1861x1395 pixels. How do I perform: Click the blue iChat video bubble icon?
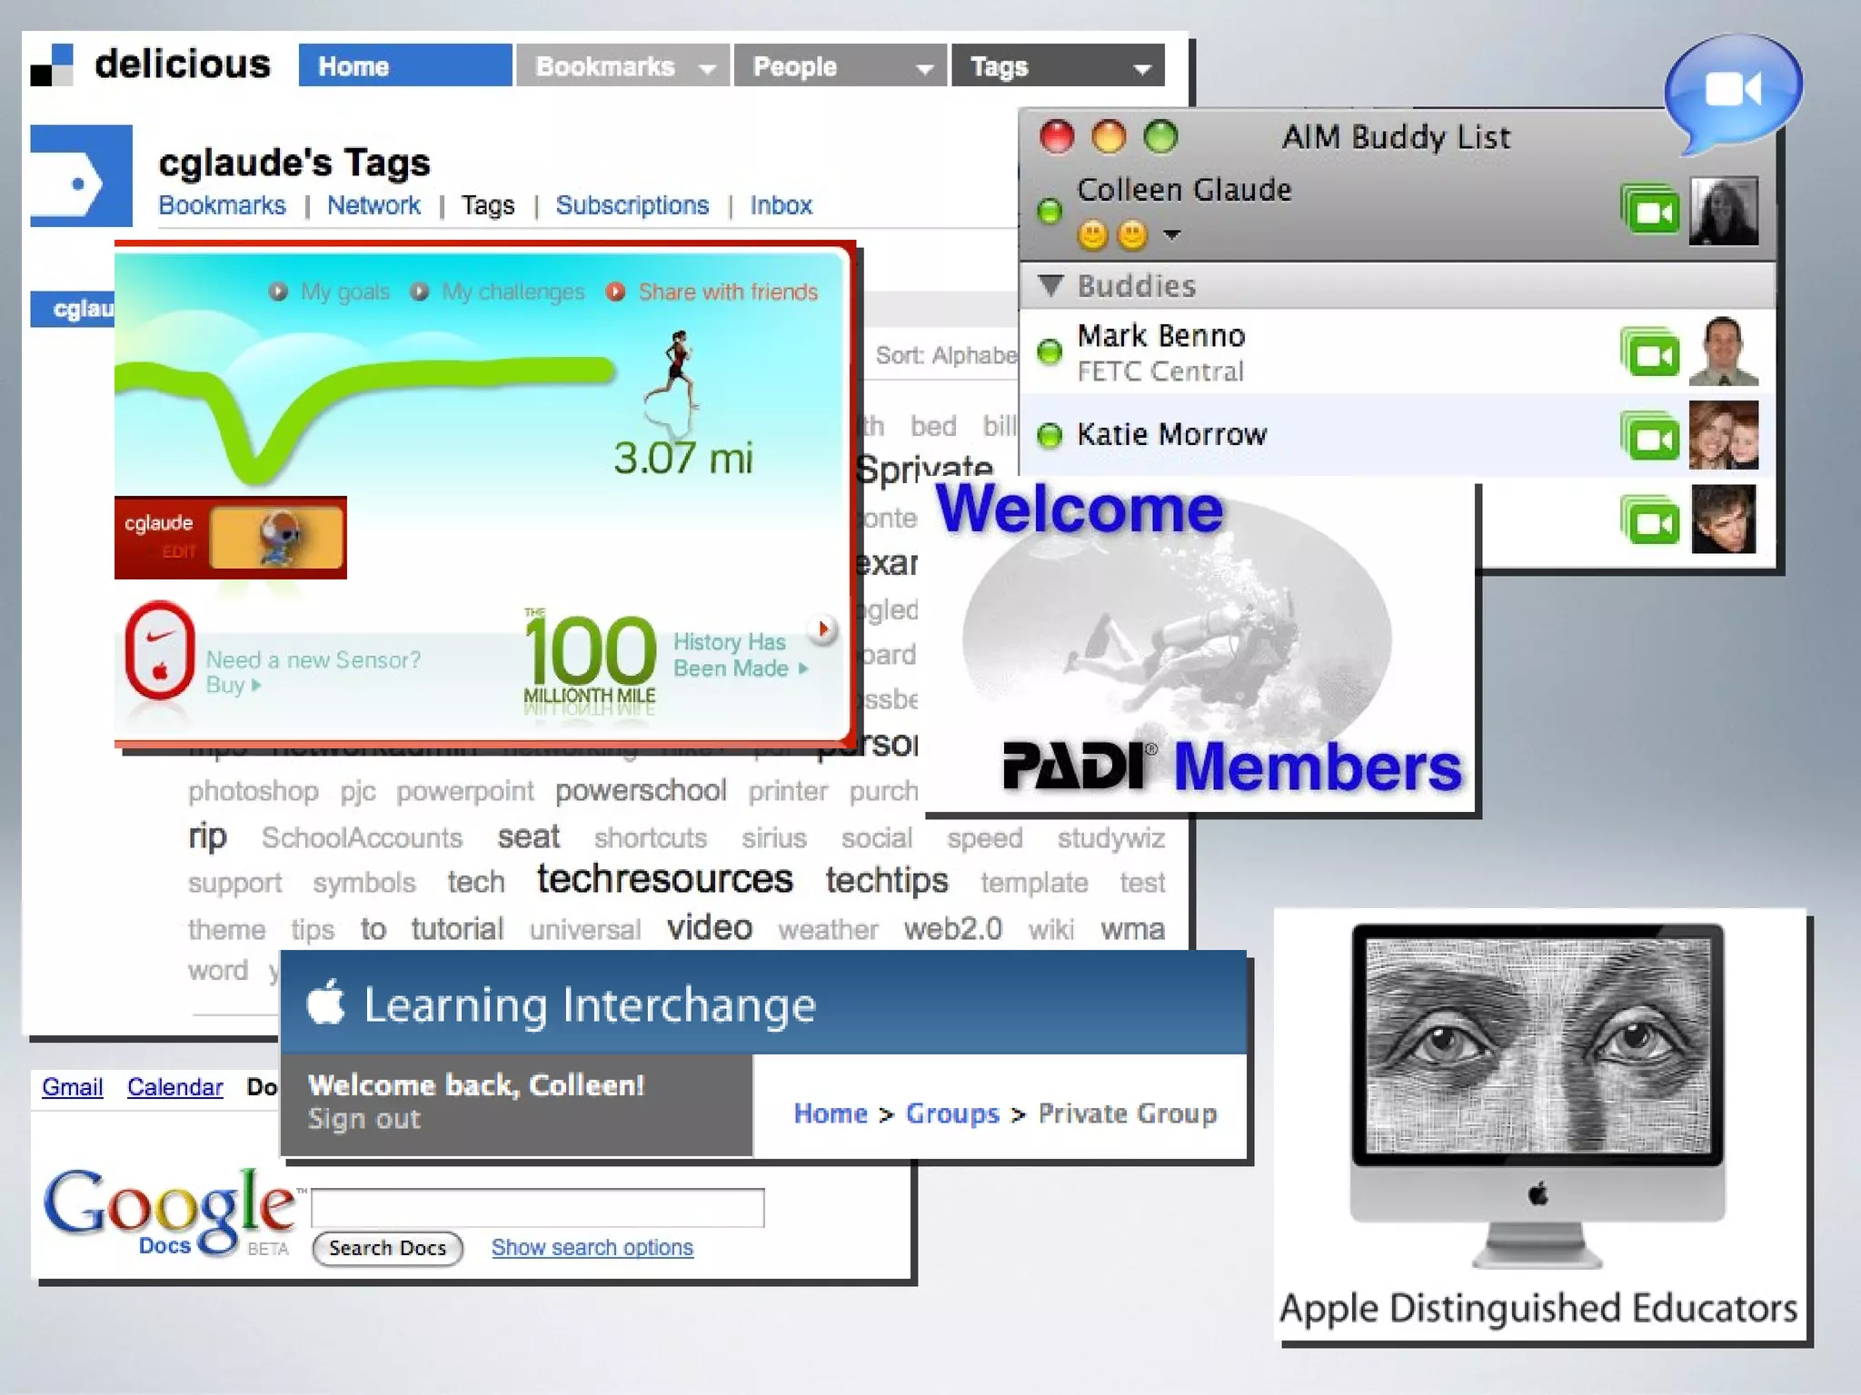[1732, 89]
